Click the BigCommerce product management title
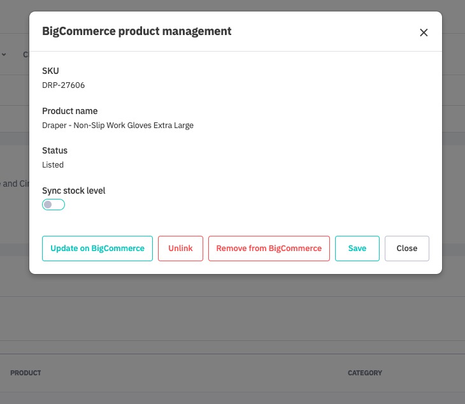Viewport: 465px width, 404px height. click(136, 31)
